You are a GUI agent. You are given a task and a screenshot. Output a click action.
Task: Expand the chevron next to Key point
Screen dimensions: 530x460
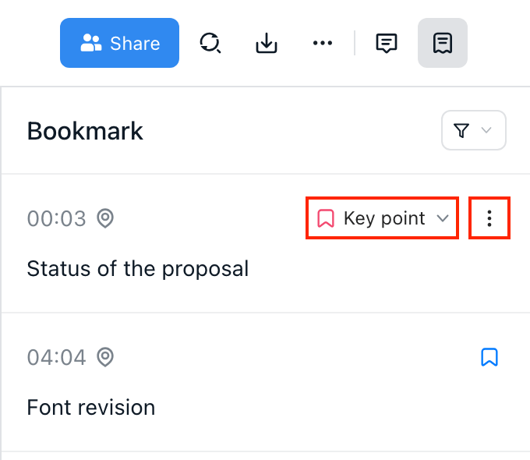point(443,218)
